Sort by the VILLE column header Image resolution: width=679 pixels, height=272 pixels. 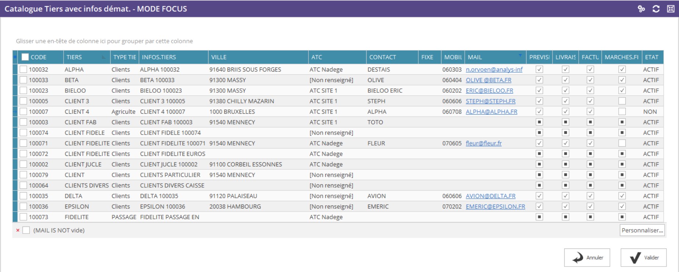tap(257, 57)
